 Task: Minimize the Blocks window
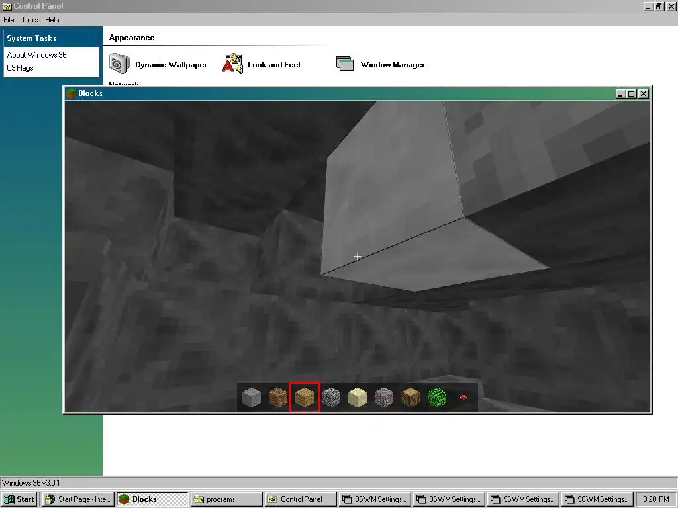click(620, 94)
